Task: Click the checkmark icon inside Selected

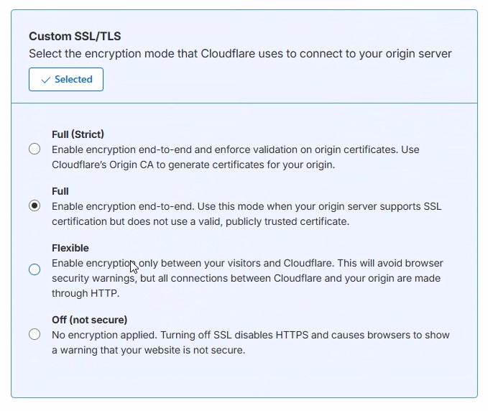Action: 46,80
